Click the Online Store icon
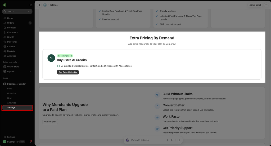 click(5, 67)
